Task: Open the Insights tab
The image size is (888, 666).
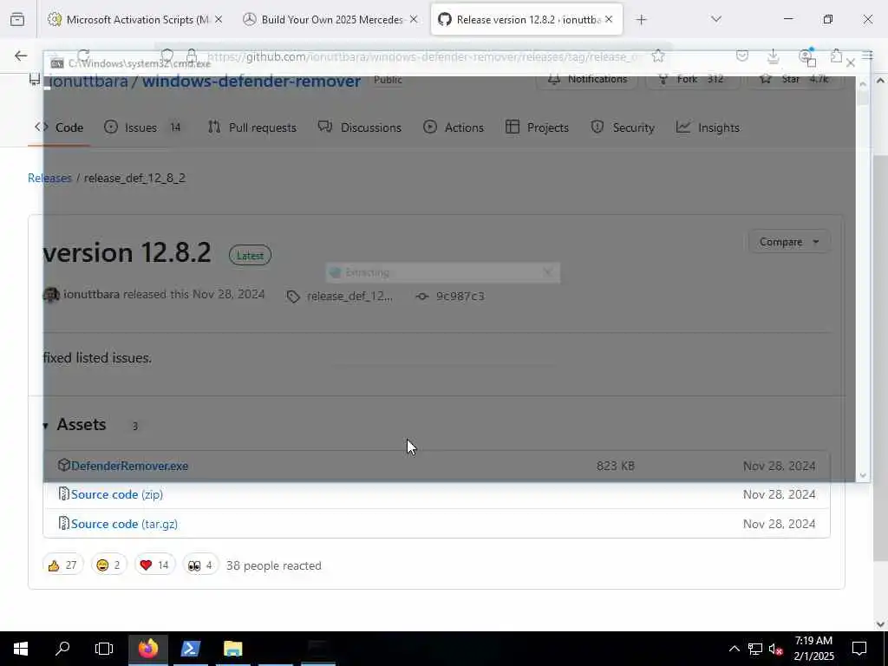Action: (x=708, y=127)
